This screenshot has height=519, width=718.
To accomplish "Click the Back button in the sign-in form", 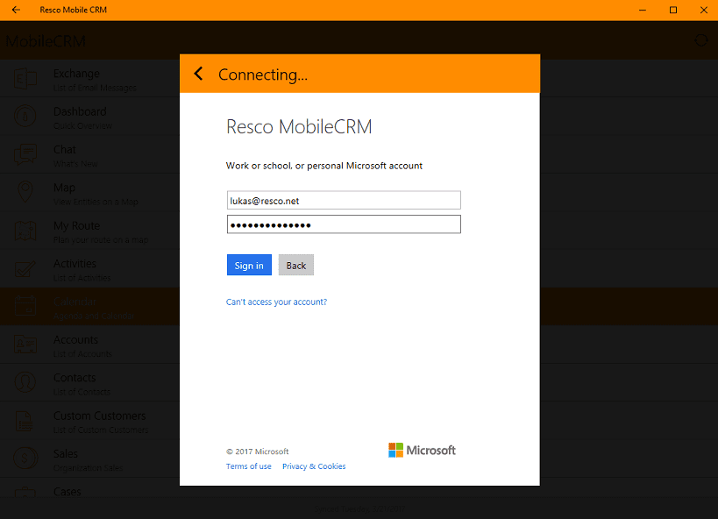I will [296, 266].
